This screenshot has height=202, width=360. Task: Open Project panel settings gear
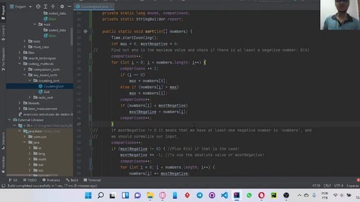[62, 7]
